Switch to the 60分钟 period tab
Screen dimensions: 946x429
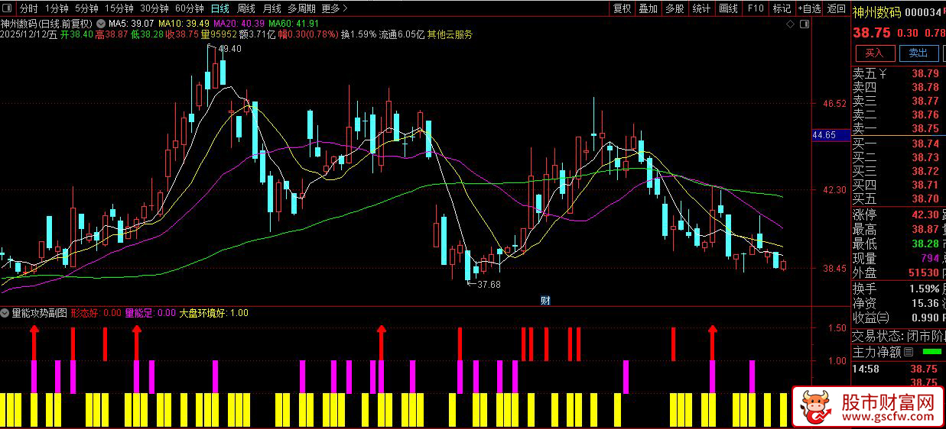[x=190, y=8]
